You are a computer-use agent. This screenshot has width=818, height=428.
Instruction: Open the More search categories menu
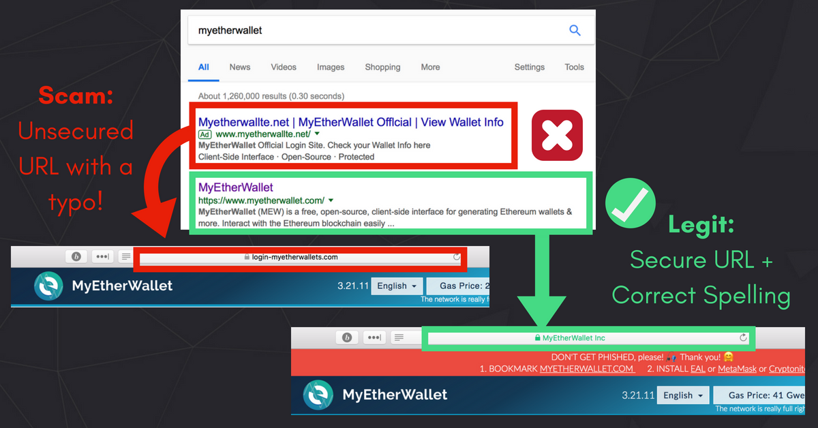tap(430, 67)
